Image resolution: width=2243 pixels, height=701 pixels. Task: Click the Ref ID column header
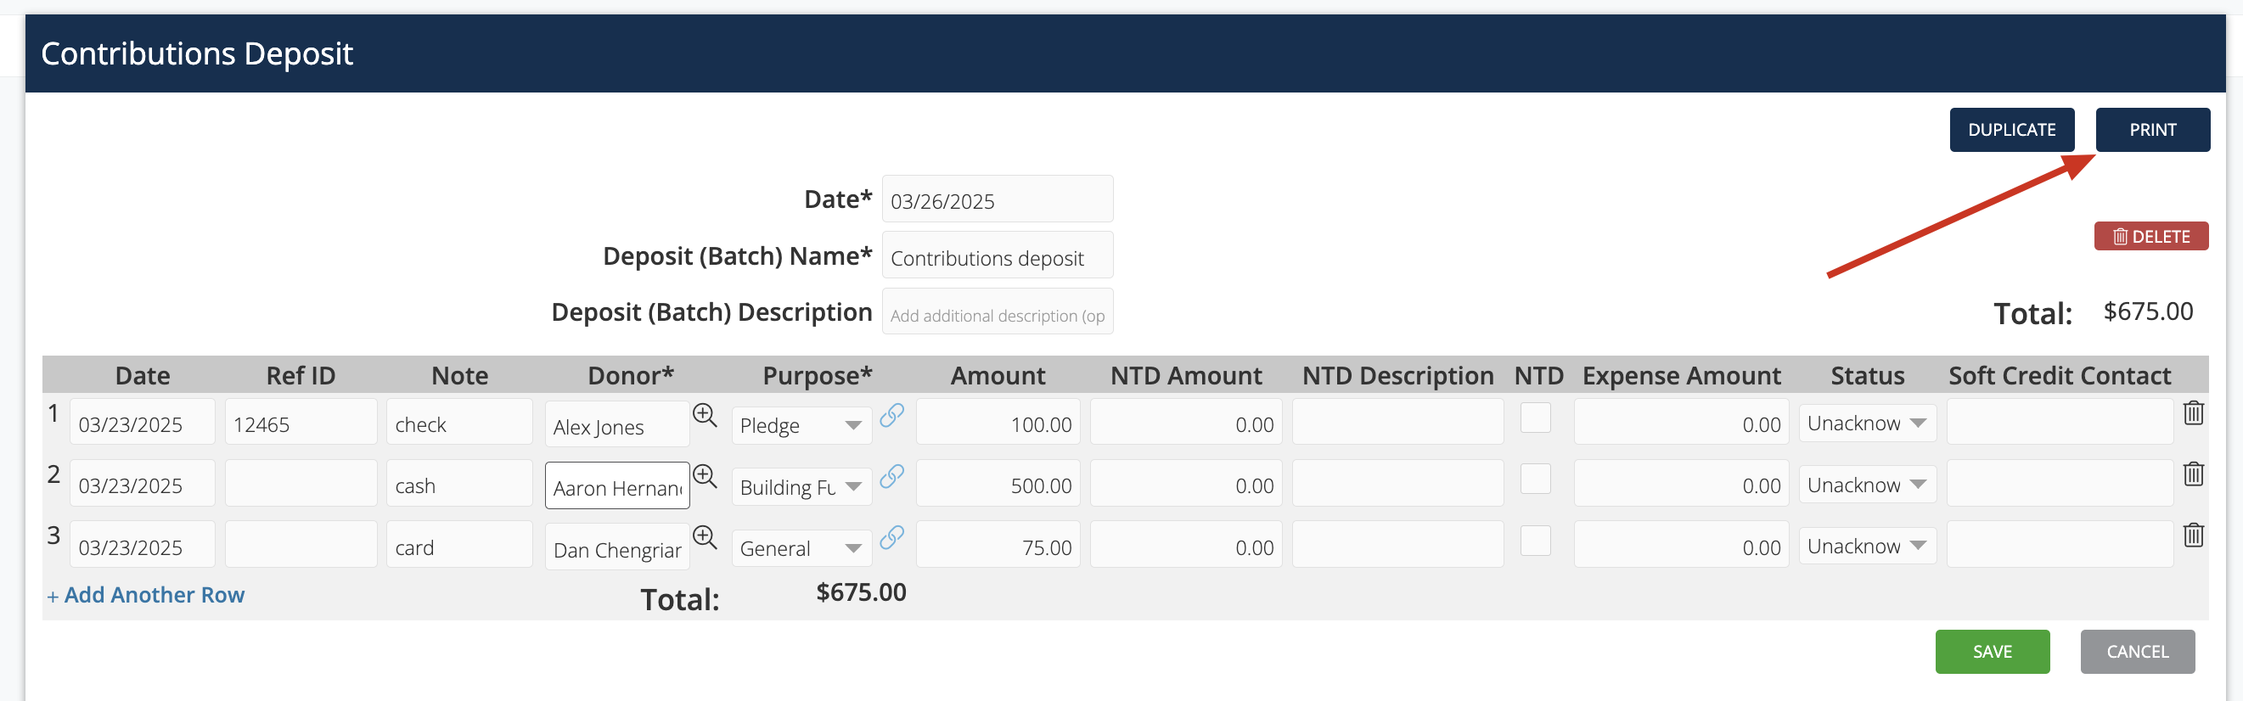coord(301,375)
